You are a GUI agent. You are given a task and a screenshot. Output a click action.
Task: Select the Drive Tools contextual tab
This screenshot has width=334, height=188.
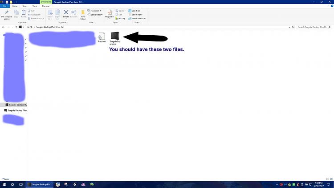coord(46,2)
